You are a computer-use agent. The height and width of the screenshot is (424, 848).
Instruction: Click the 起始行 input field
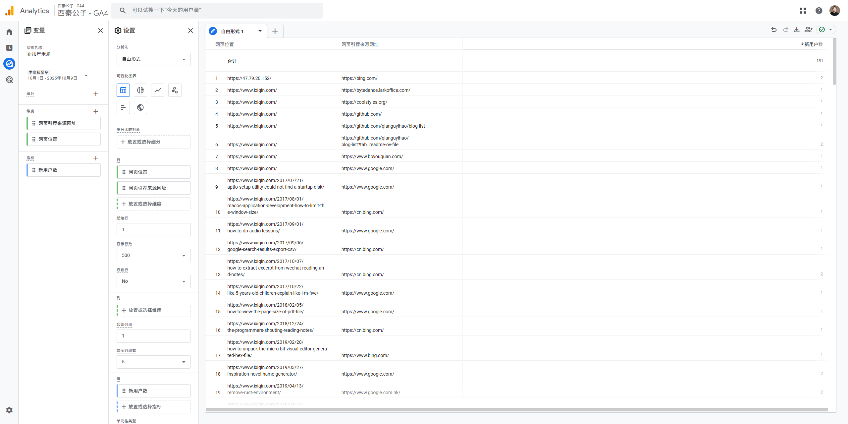(x=153, y=230)
